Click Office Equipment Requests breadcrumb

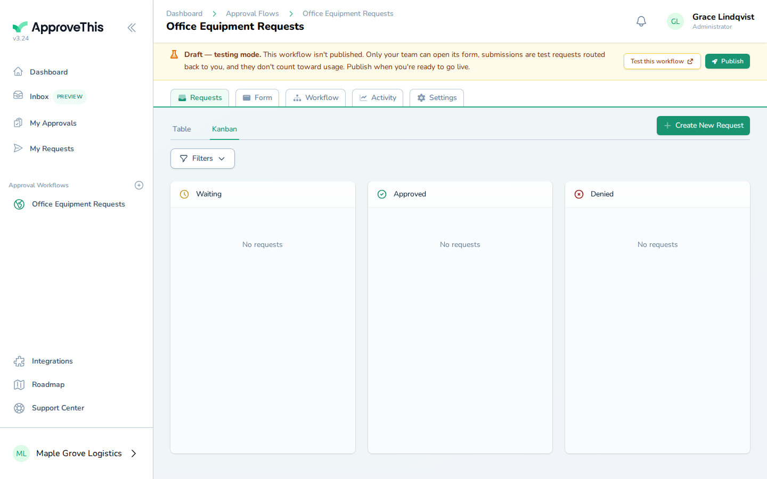(x=348, y=14)
